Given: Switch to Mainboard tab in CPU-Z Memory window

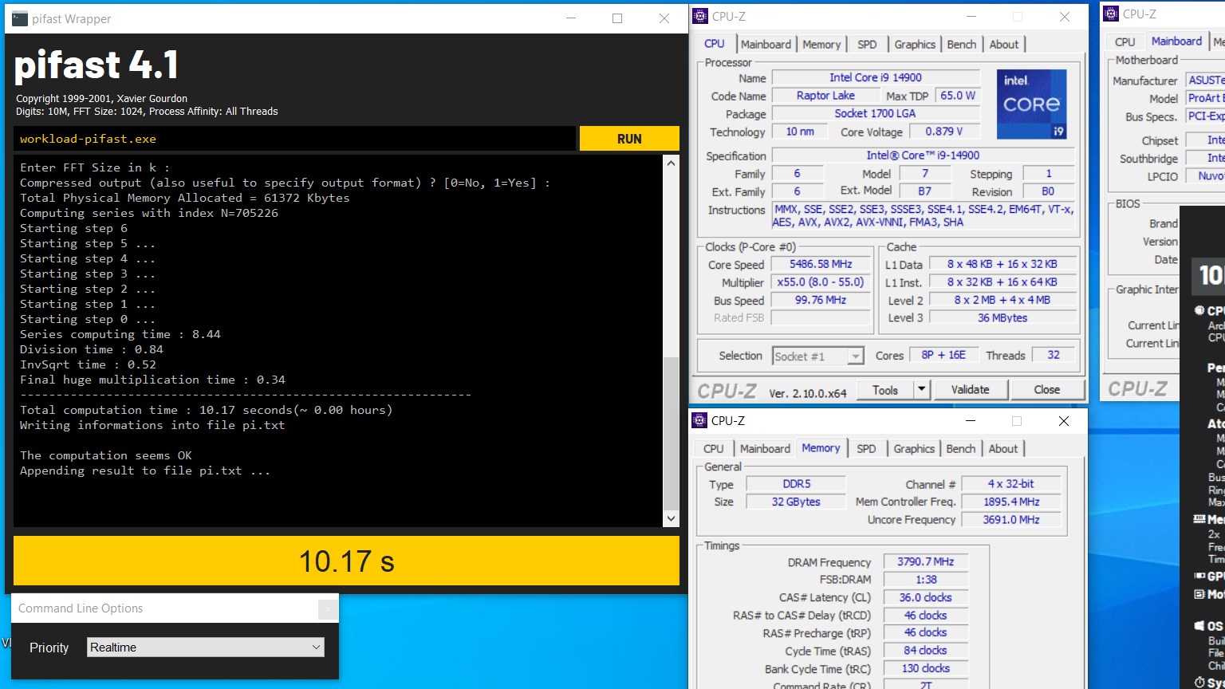Looking at the screenshot, I should point(765,448).
